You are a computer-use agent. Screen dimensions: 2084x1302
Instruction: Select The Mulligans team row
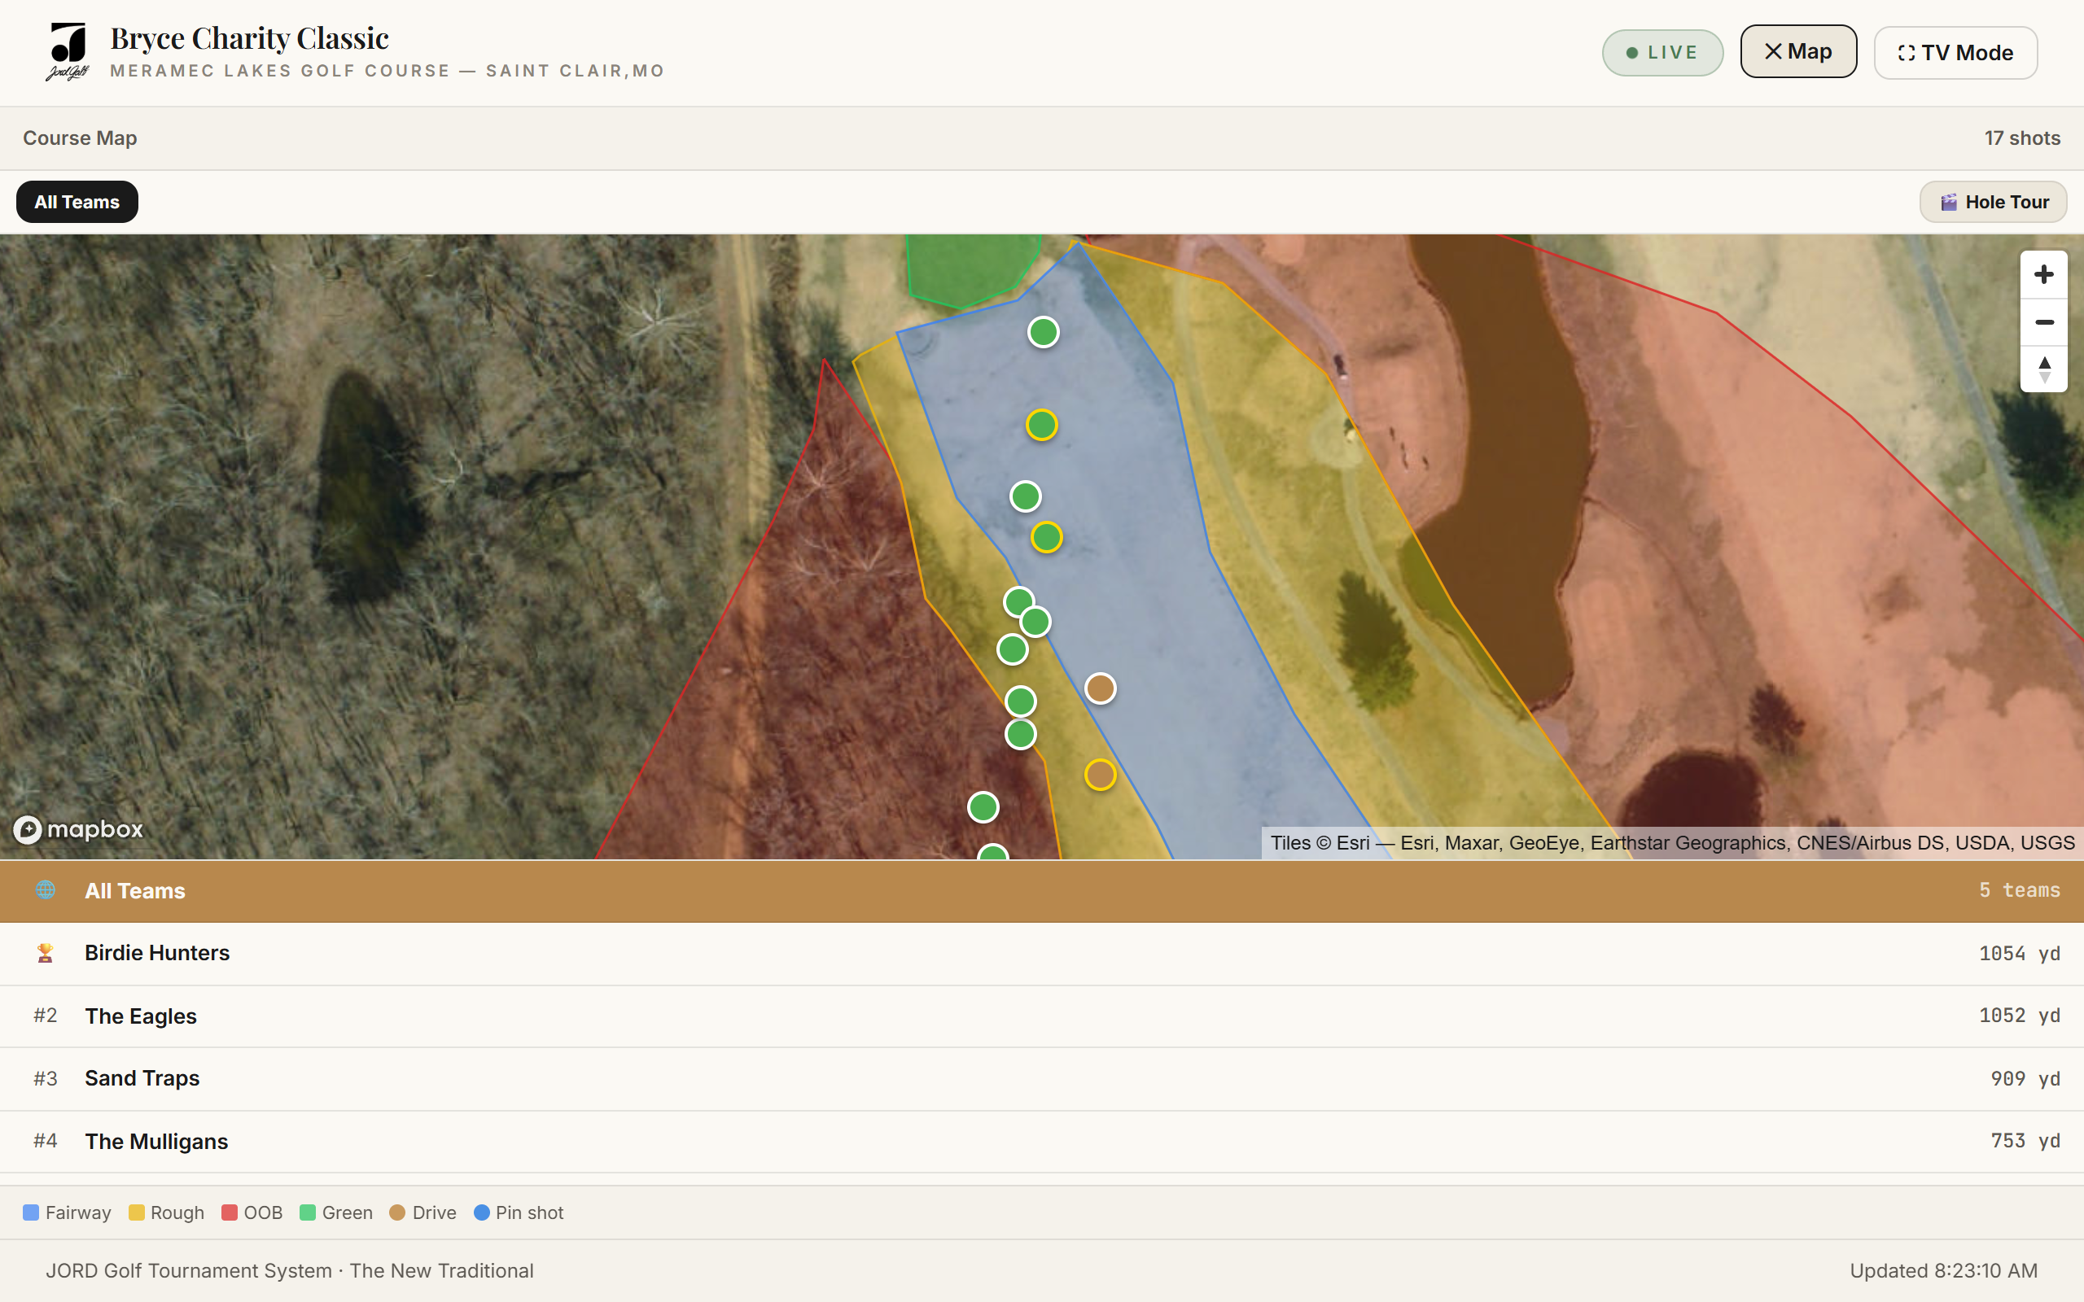[x=1042, y=1141]
